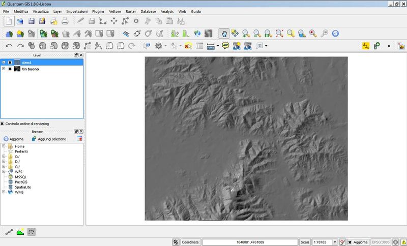
Task: Toggle visibility of dem1 layer
Action: tap(10, 62)
